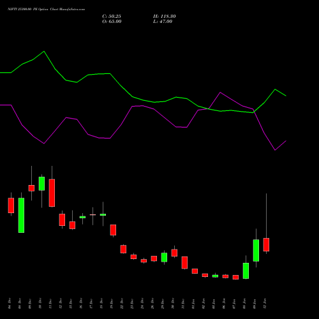Select the 04 Dec date label
This screenshot has height=319, width=319.
[10, 303]
